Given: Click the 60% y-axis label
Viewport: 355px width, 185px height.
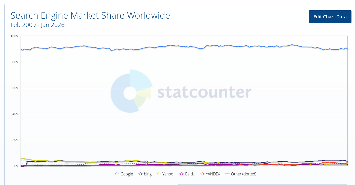Looking at the screenshot, I should pyautogui.click(x=15, y=88).
